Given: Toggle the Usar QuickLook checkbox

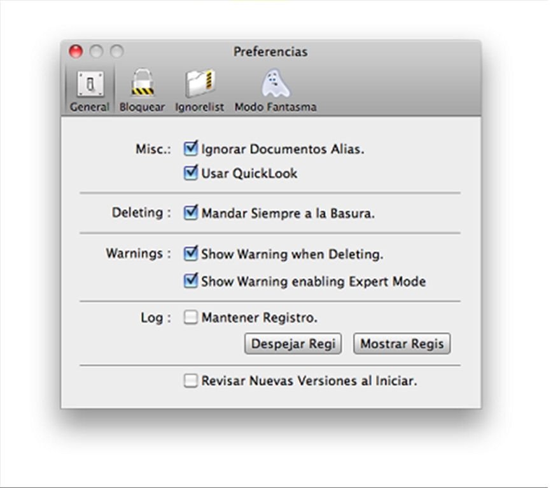Looking at the screenshot, I should click(191, 172).
